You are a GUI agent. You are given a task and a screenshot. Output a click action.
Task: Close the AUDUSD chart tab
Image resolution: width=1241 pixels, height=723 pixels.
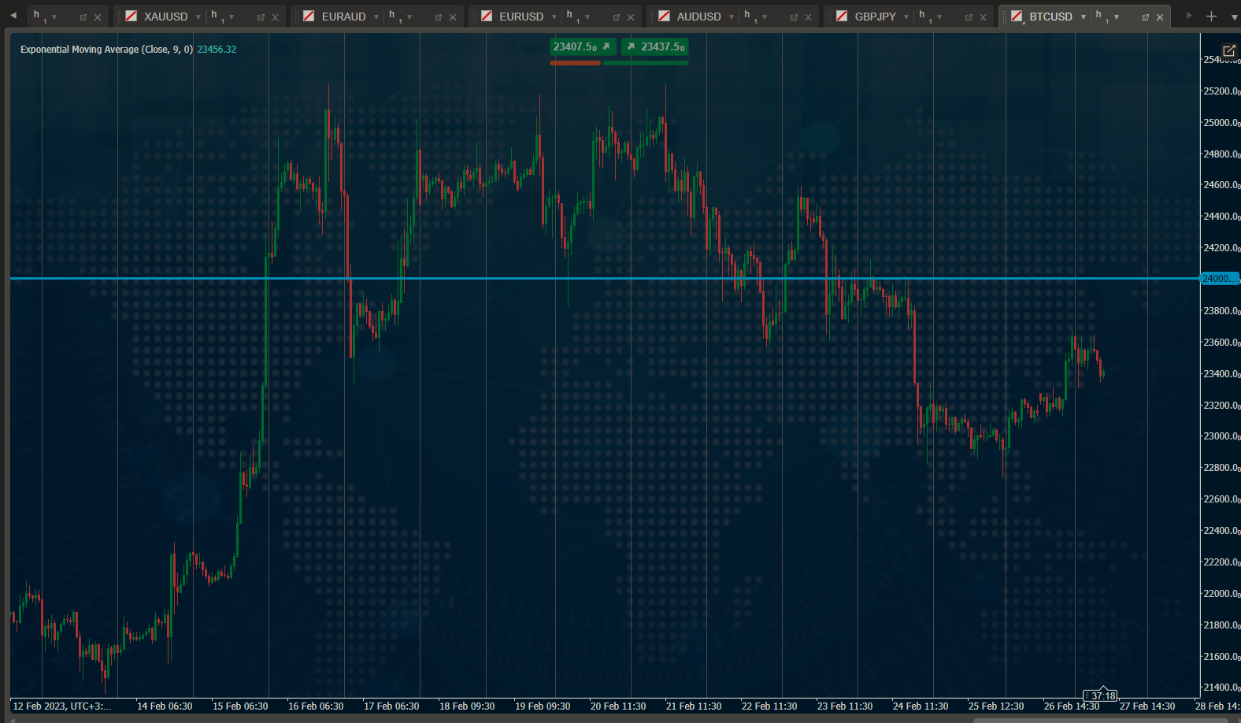point(808,17)
